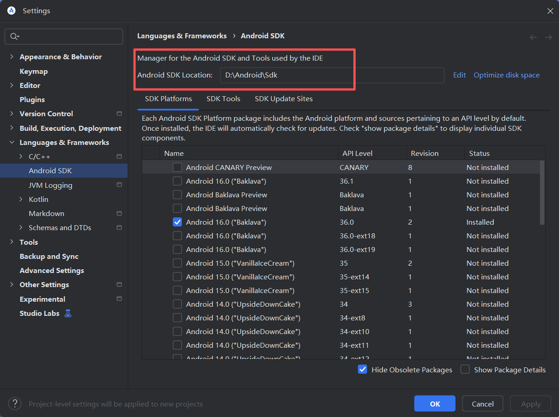Click the search magnifier icon

(14, 36)
